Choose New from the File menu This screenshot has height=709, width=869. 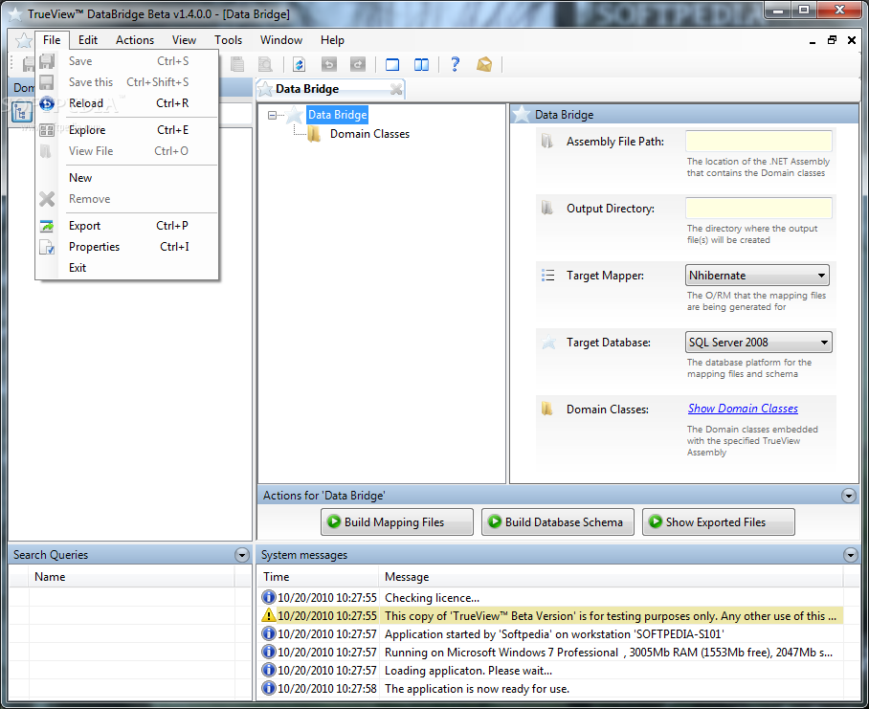[x=127, y=178]
